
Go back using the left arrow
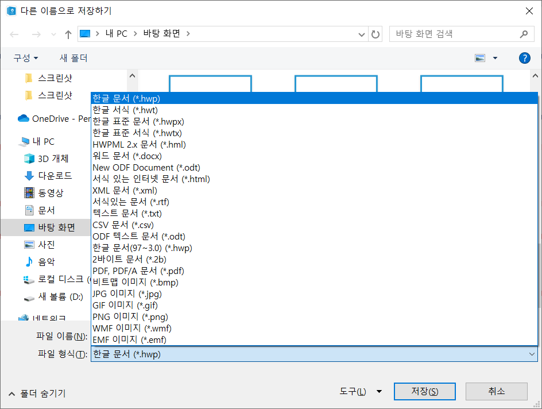point(14,34)
